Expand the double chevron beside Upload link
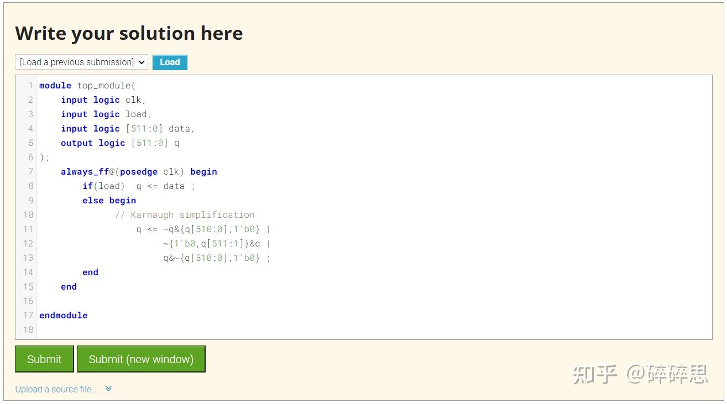Image resolution: width=727 pixels, height=404 pixels. (108, 389)
